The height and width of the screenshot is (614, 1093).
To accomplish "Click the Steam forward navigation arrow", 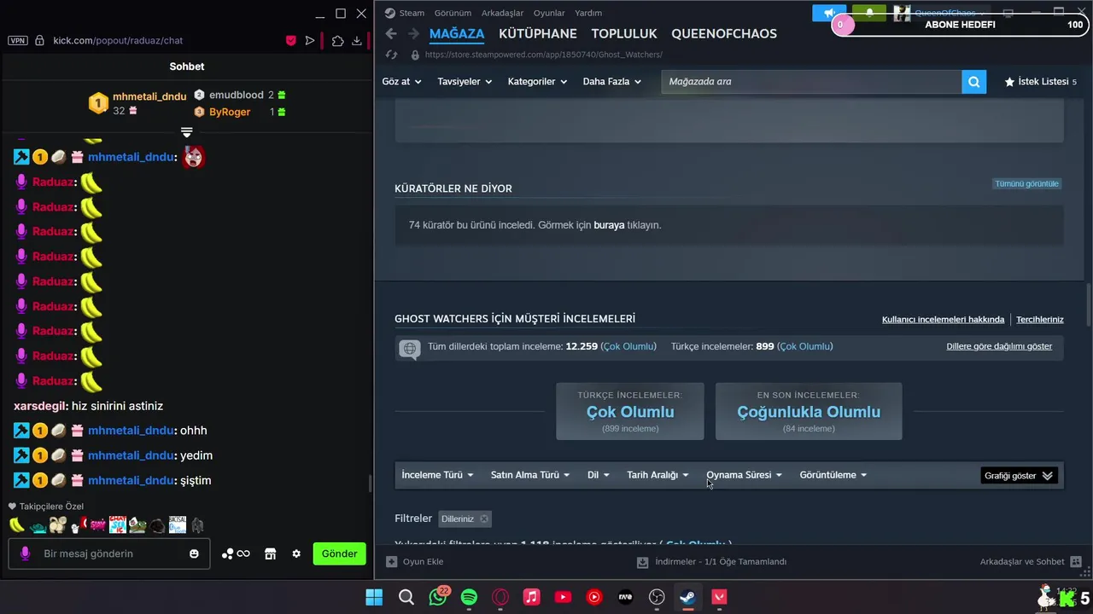I will (x=413, y=34).
